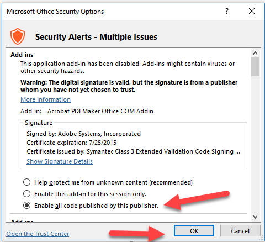Screen dimensions: 265x242
Task: Open the Trust Center link
Action: point(38,234)
